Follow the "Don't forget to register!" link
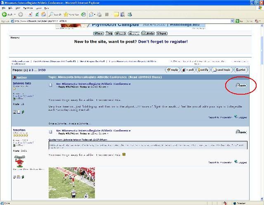 point(163,41)
